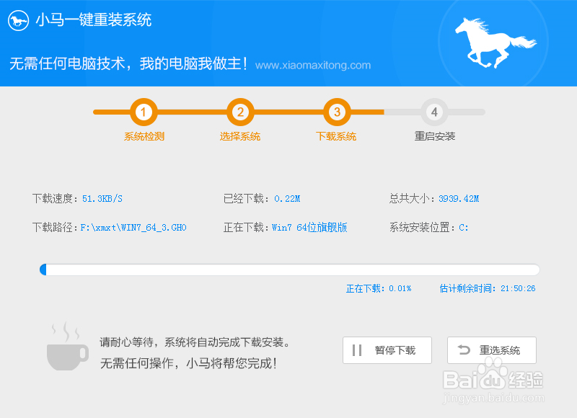The width and height of the screenshot is (577, 418).
Task: Click the 重启安装 step label
Action: 435,136
